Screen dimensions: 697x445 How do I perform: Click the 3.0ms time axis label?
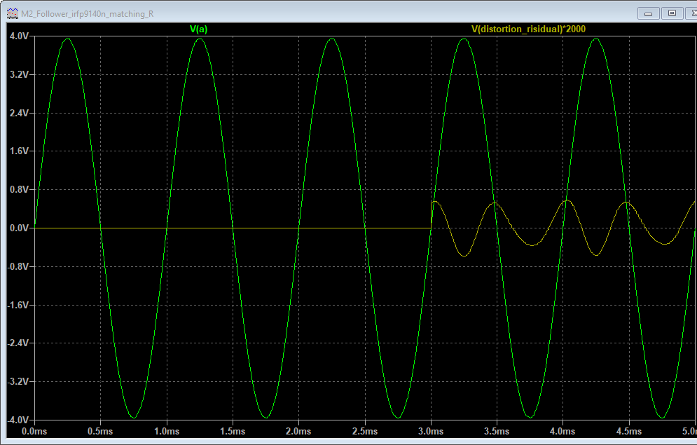click(x=431, y=432)
